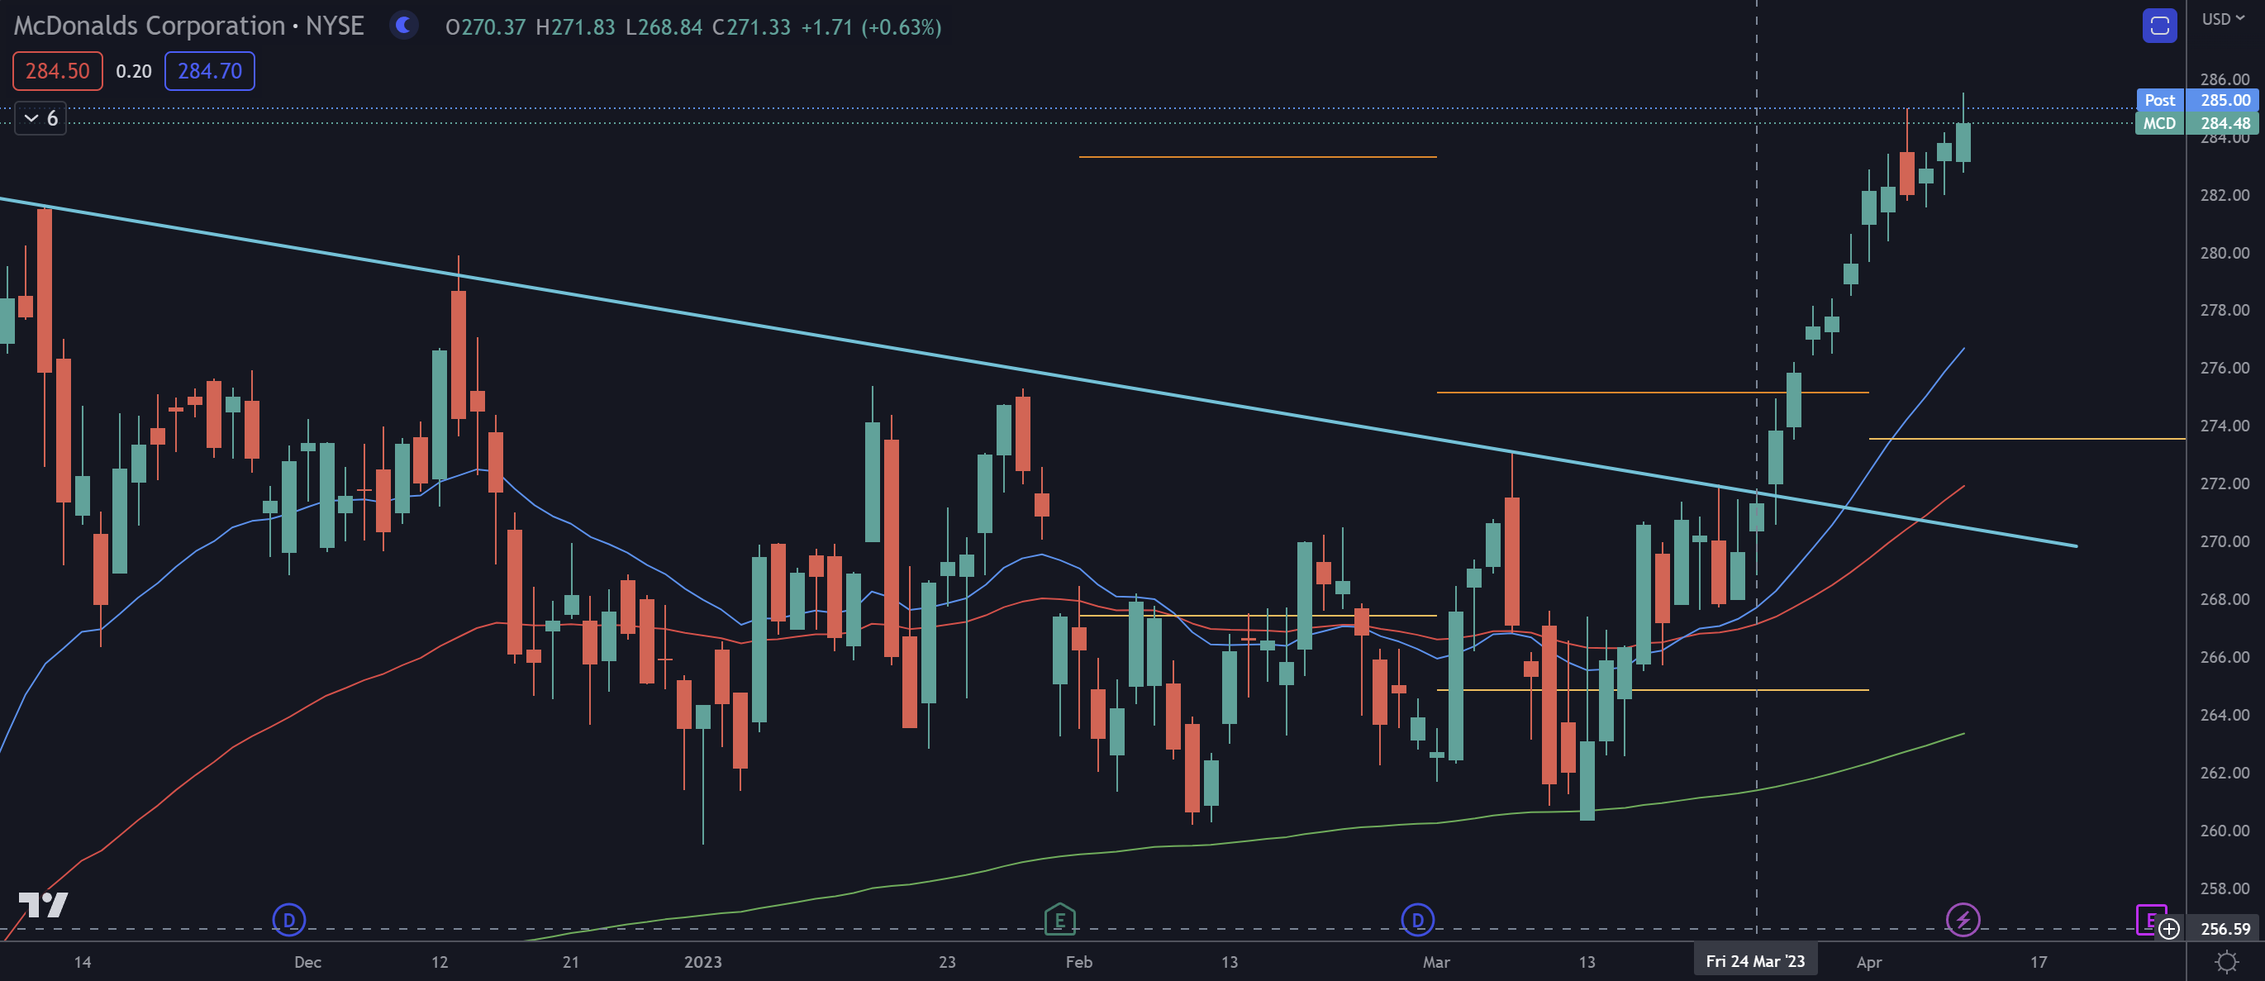Click the 256.59 crosshair price label
The image size is (2265, 981).
coord(2225,928)
